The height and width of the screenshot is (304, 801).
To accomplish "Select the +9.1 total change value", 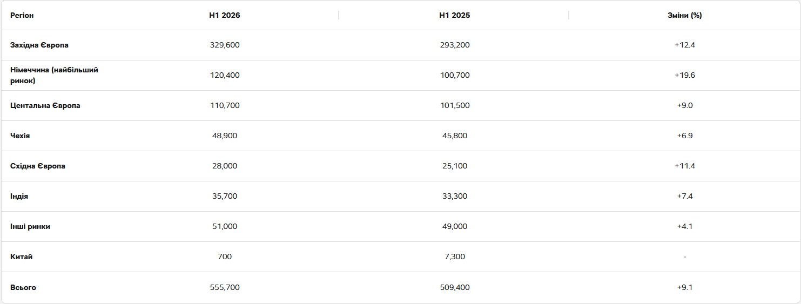I will [x=685, y=287].
